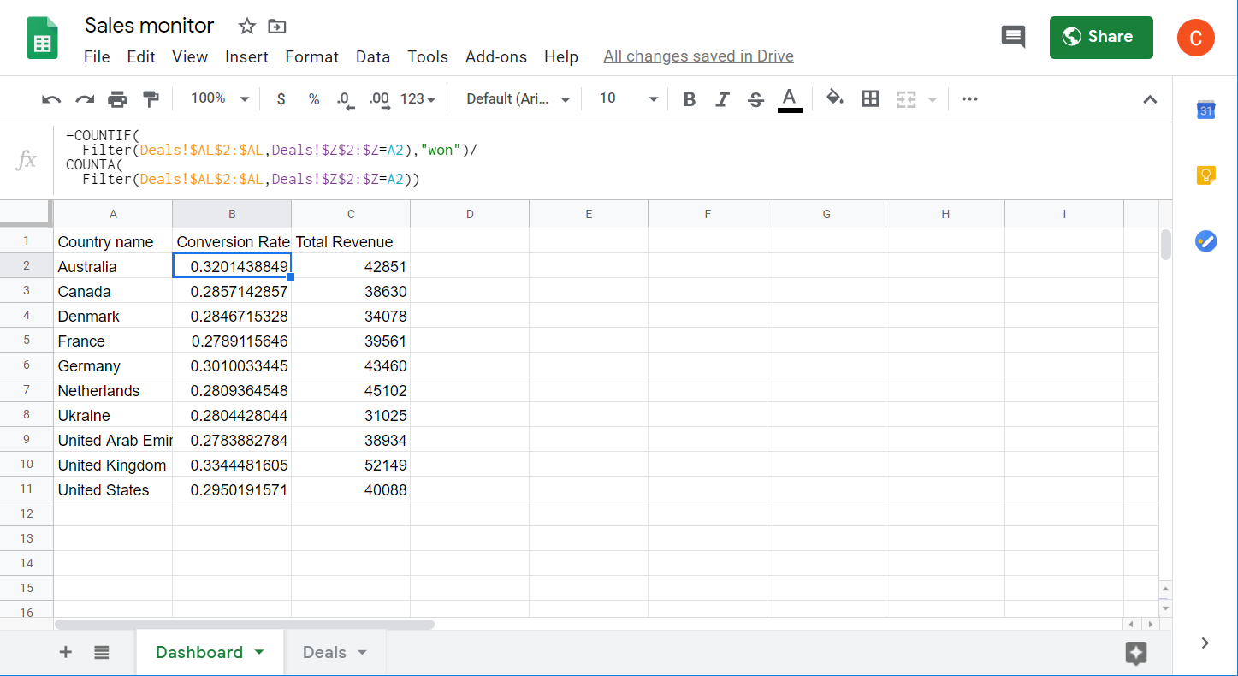Open the Insert menu

point(247,56)
